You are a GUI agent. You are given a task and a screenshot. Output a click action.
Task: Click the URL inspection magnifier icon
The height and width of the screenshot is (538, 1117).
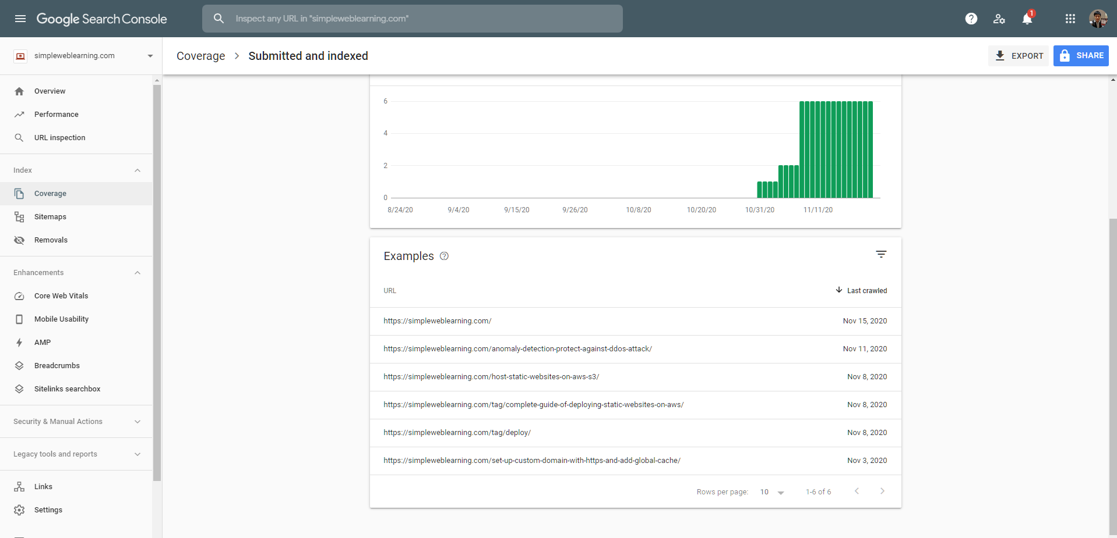pos(19,138)
